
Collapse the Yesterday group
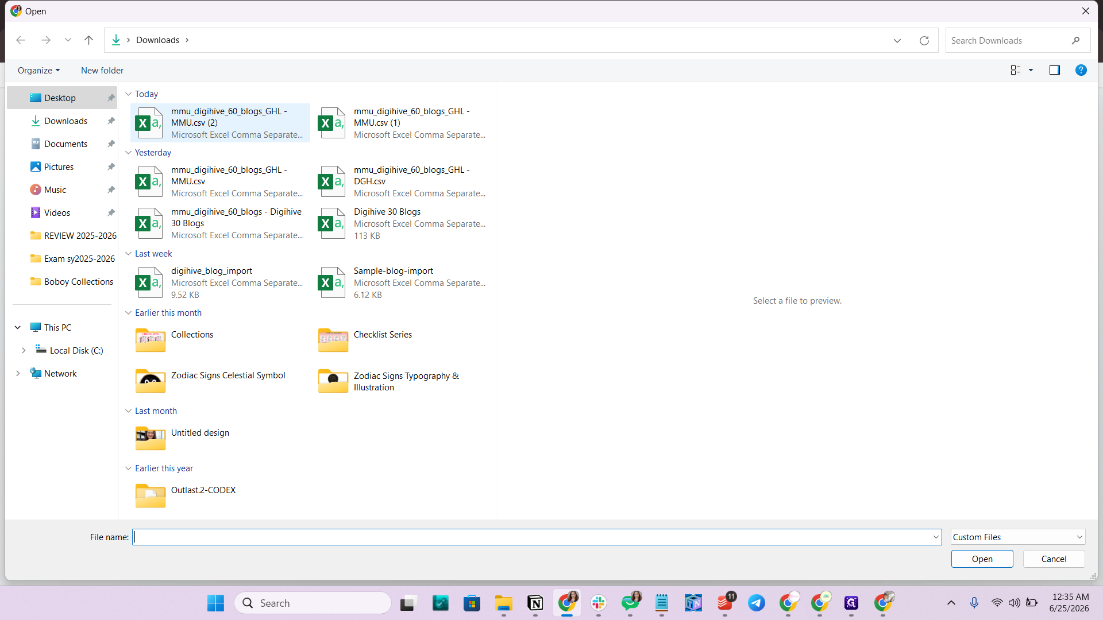point(128,152)
